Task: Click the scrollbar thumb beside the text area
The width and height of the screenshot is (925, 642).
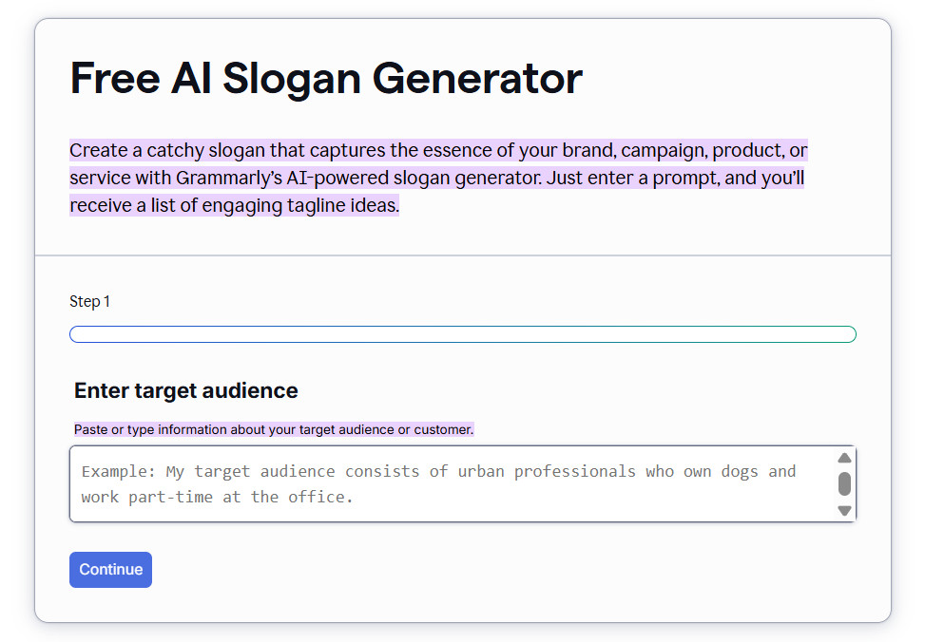Action: pos(844,483)
